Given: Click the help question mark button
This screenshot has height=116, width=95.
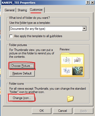Looking at the screenshot, I should tap(88, 3).
